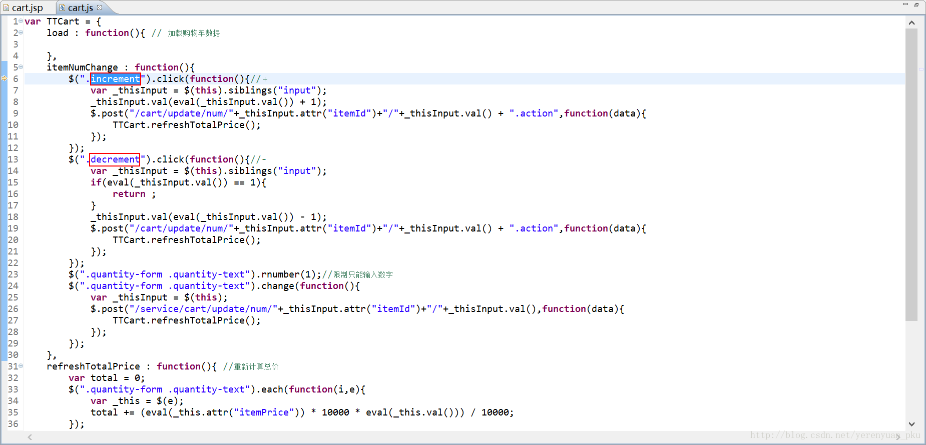The image size is (926, 445).
Task: Click the "itemPrice" string on line 35
Action: (x=264, y=412)
